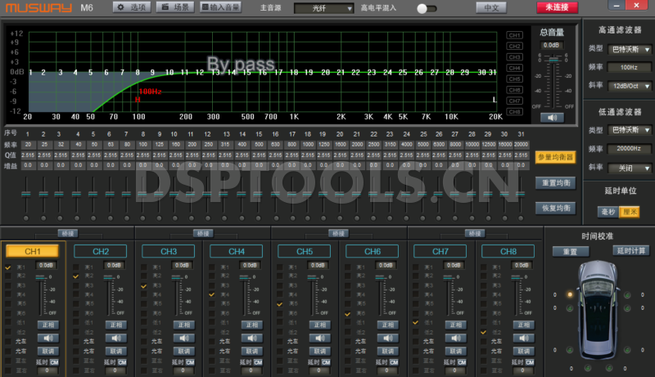Viewport: 655px width, 377px height.
Task: Click the MUSWAY logo
Action: pos(38,7)
